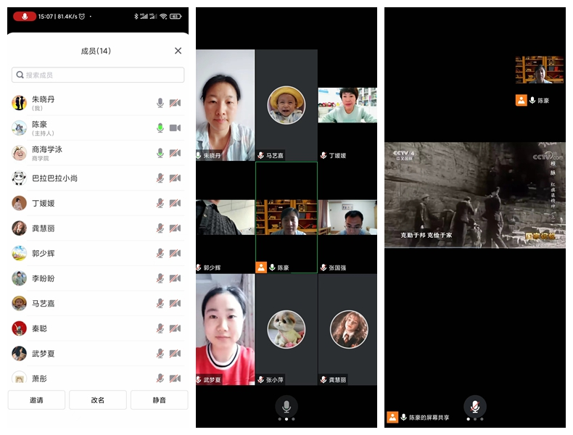This screenshot has height=435, width=573.
Task: Select 武梦夏 video tile
Action: (225, 330)
